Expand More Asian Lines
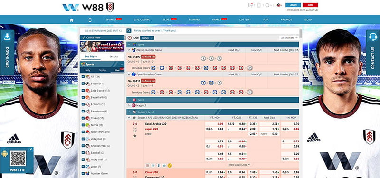The width and height of the screenshot is (380, 178). pyautogui.click(x=239, y=164)
